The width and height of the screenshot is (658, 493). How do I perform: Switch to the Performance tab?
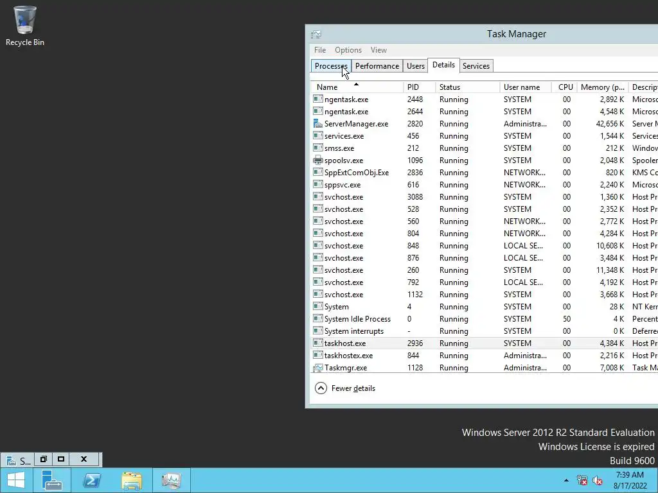(377, 66)
